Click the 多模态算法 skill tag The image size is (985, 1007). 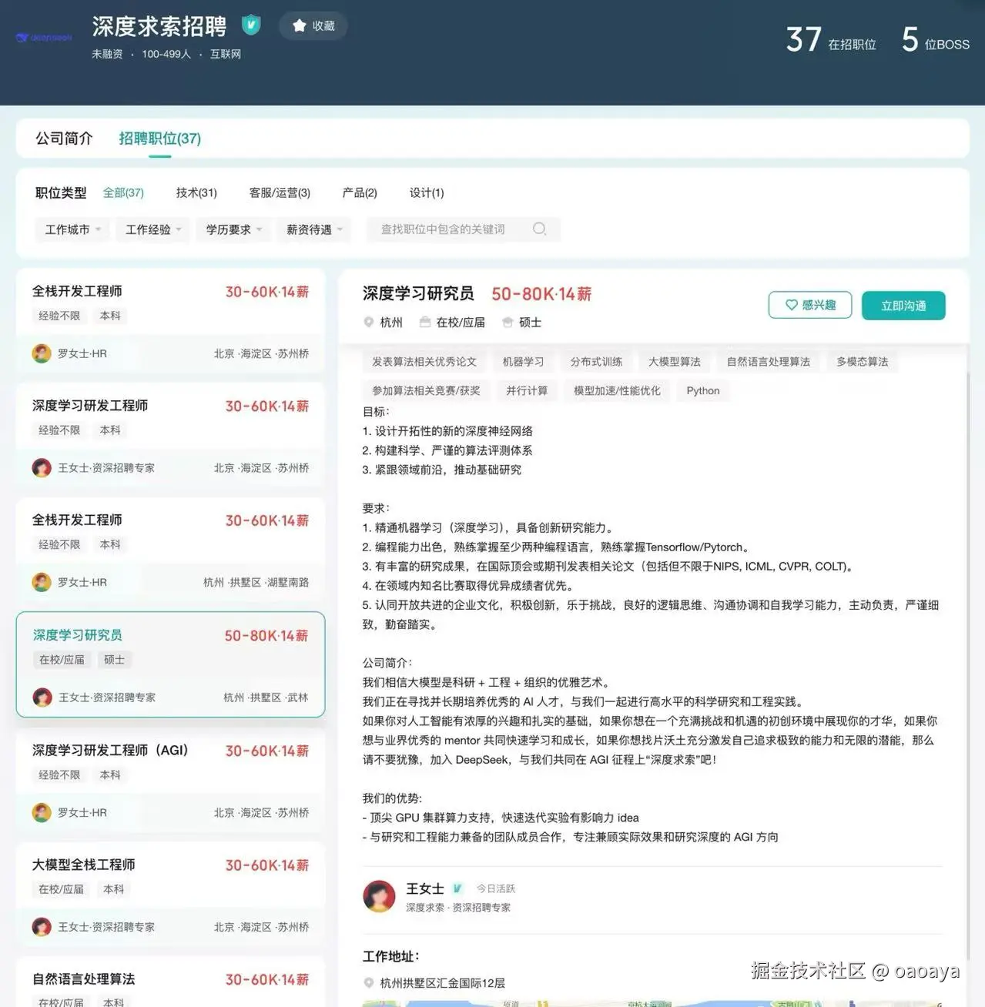click(863, 362)
